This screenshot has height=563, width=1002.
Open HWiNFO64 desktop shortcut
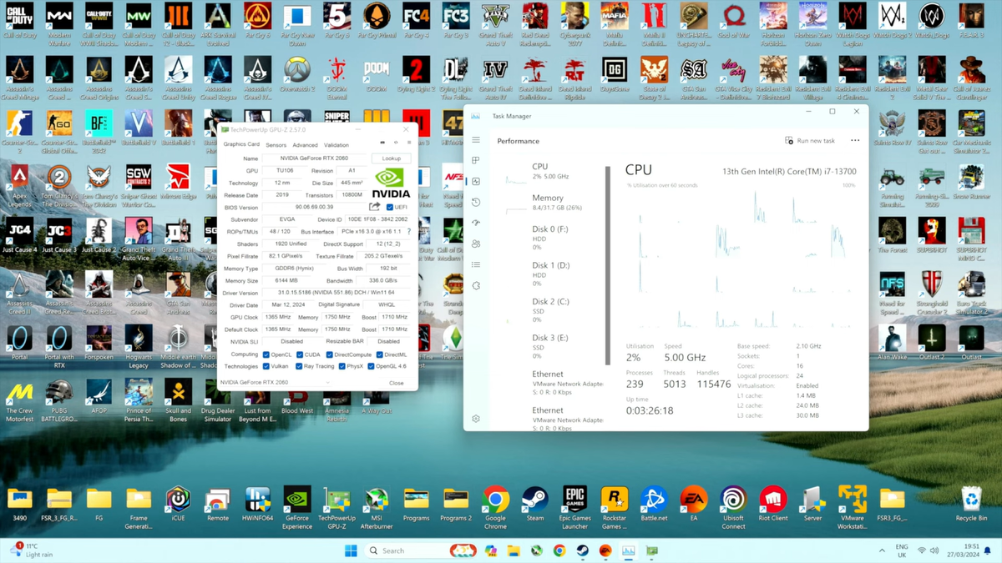coord(257,505)
